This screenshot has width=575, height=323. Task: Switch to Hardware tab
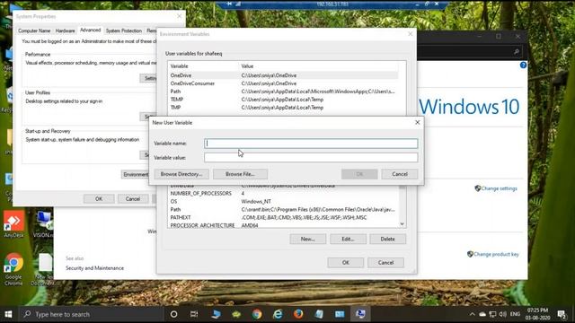pyautogui.click(x=65, y=31)
